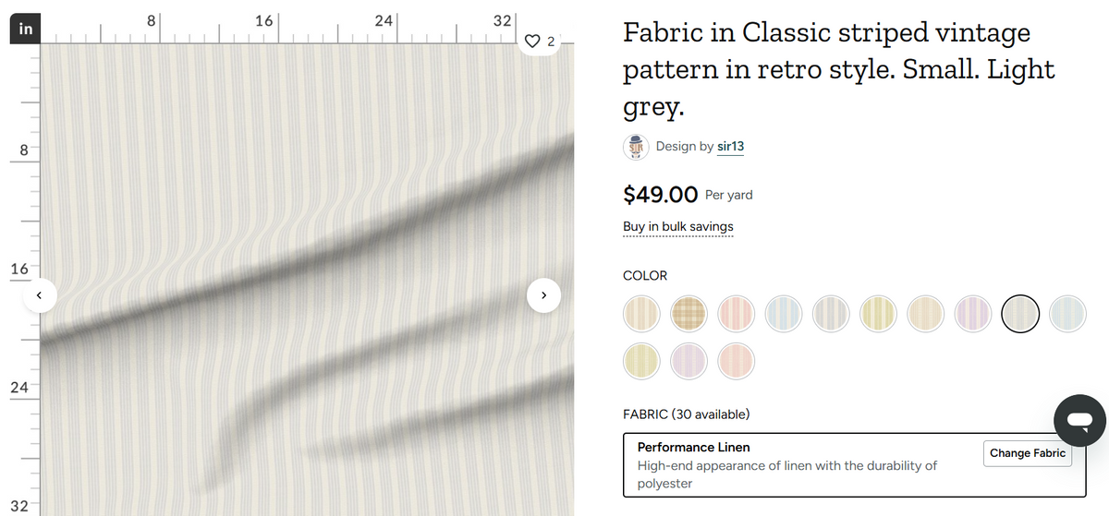This screenshot has height=516, width=1109.
Task: Open the 'Buy in bulk savings' link
Action: [678, 227]
